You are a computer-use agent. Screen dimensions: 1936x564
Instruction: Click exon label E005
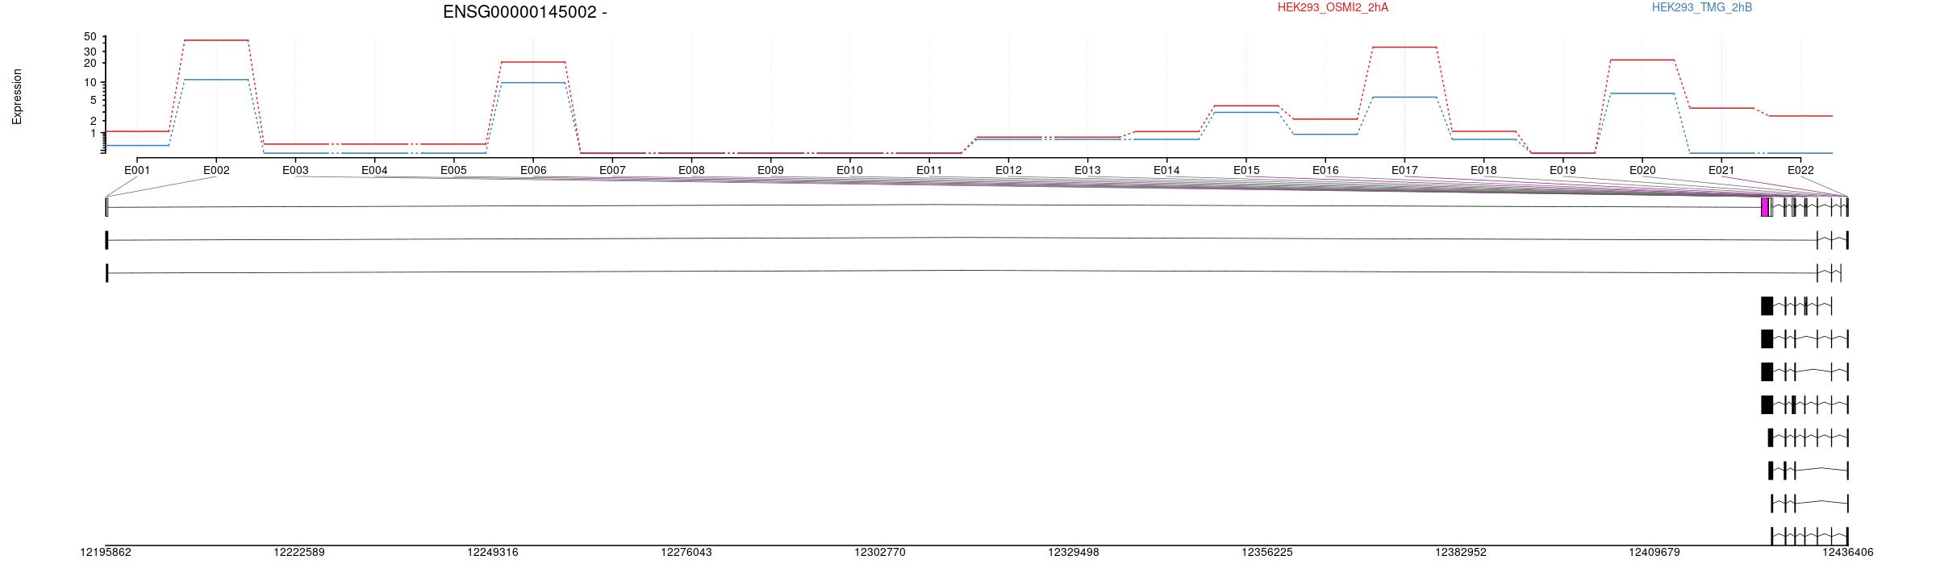(453, 170)
